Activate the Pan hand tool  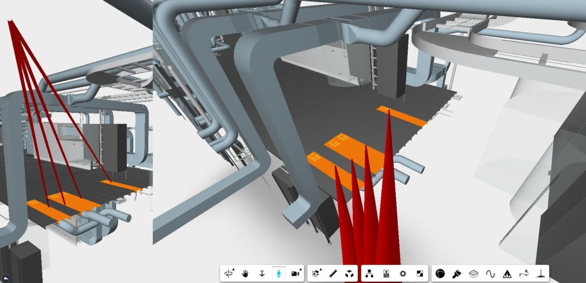click(246, 273)
